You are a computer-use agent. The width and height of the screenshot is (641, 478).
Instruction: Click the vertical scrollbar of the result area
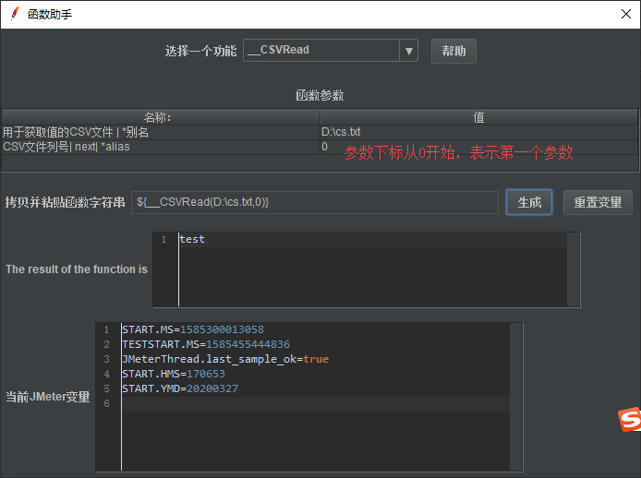(x=574, y=269)
